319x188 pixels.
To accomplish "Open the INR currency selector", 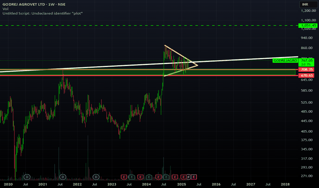I will [x=308, y=4].
